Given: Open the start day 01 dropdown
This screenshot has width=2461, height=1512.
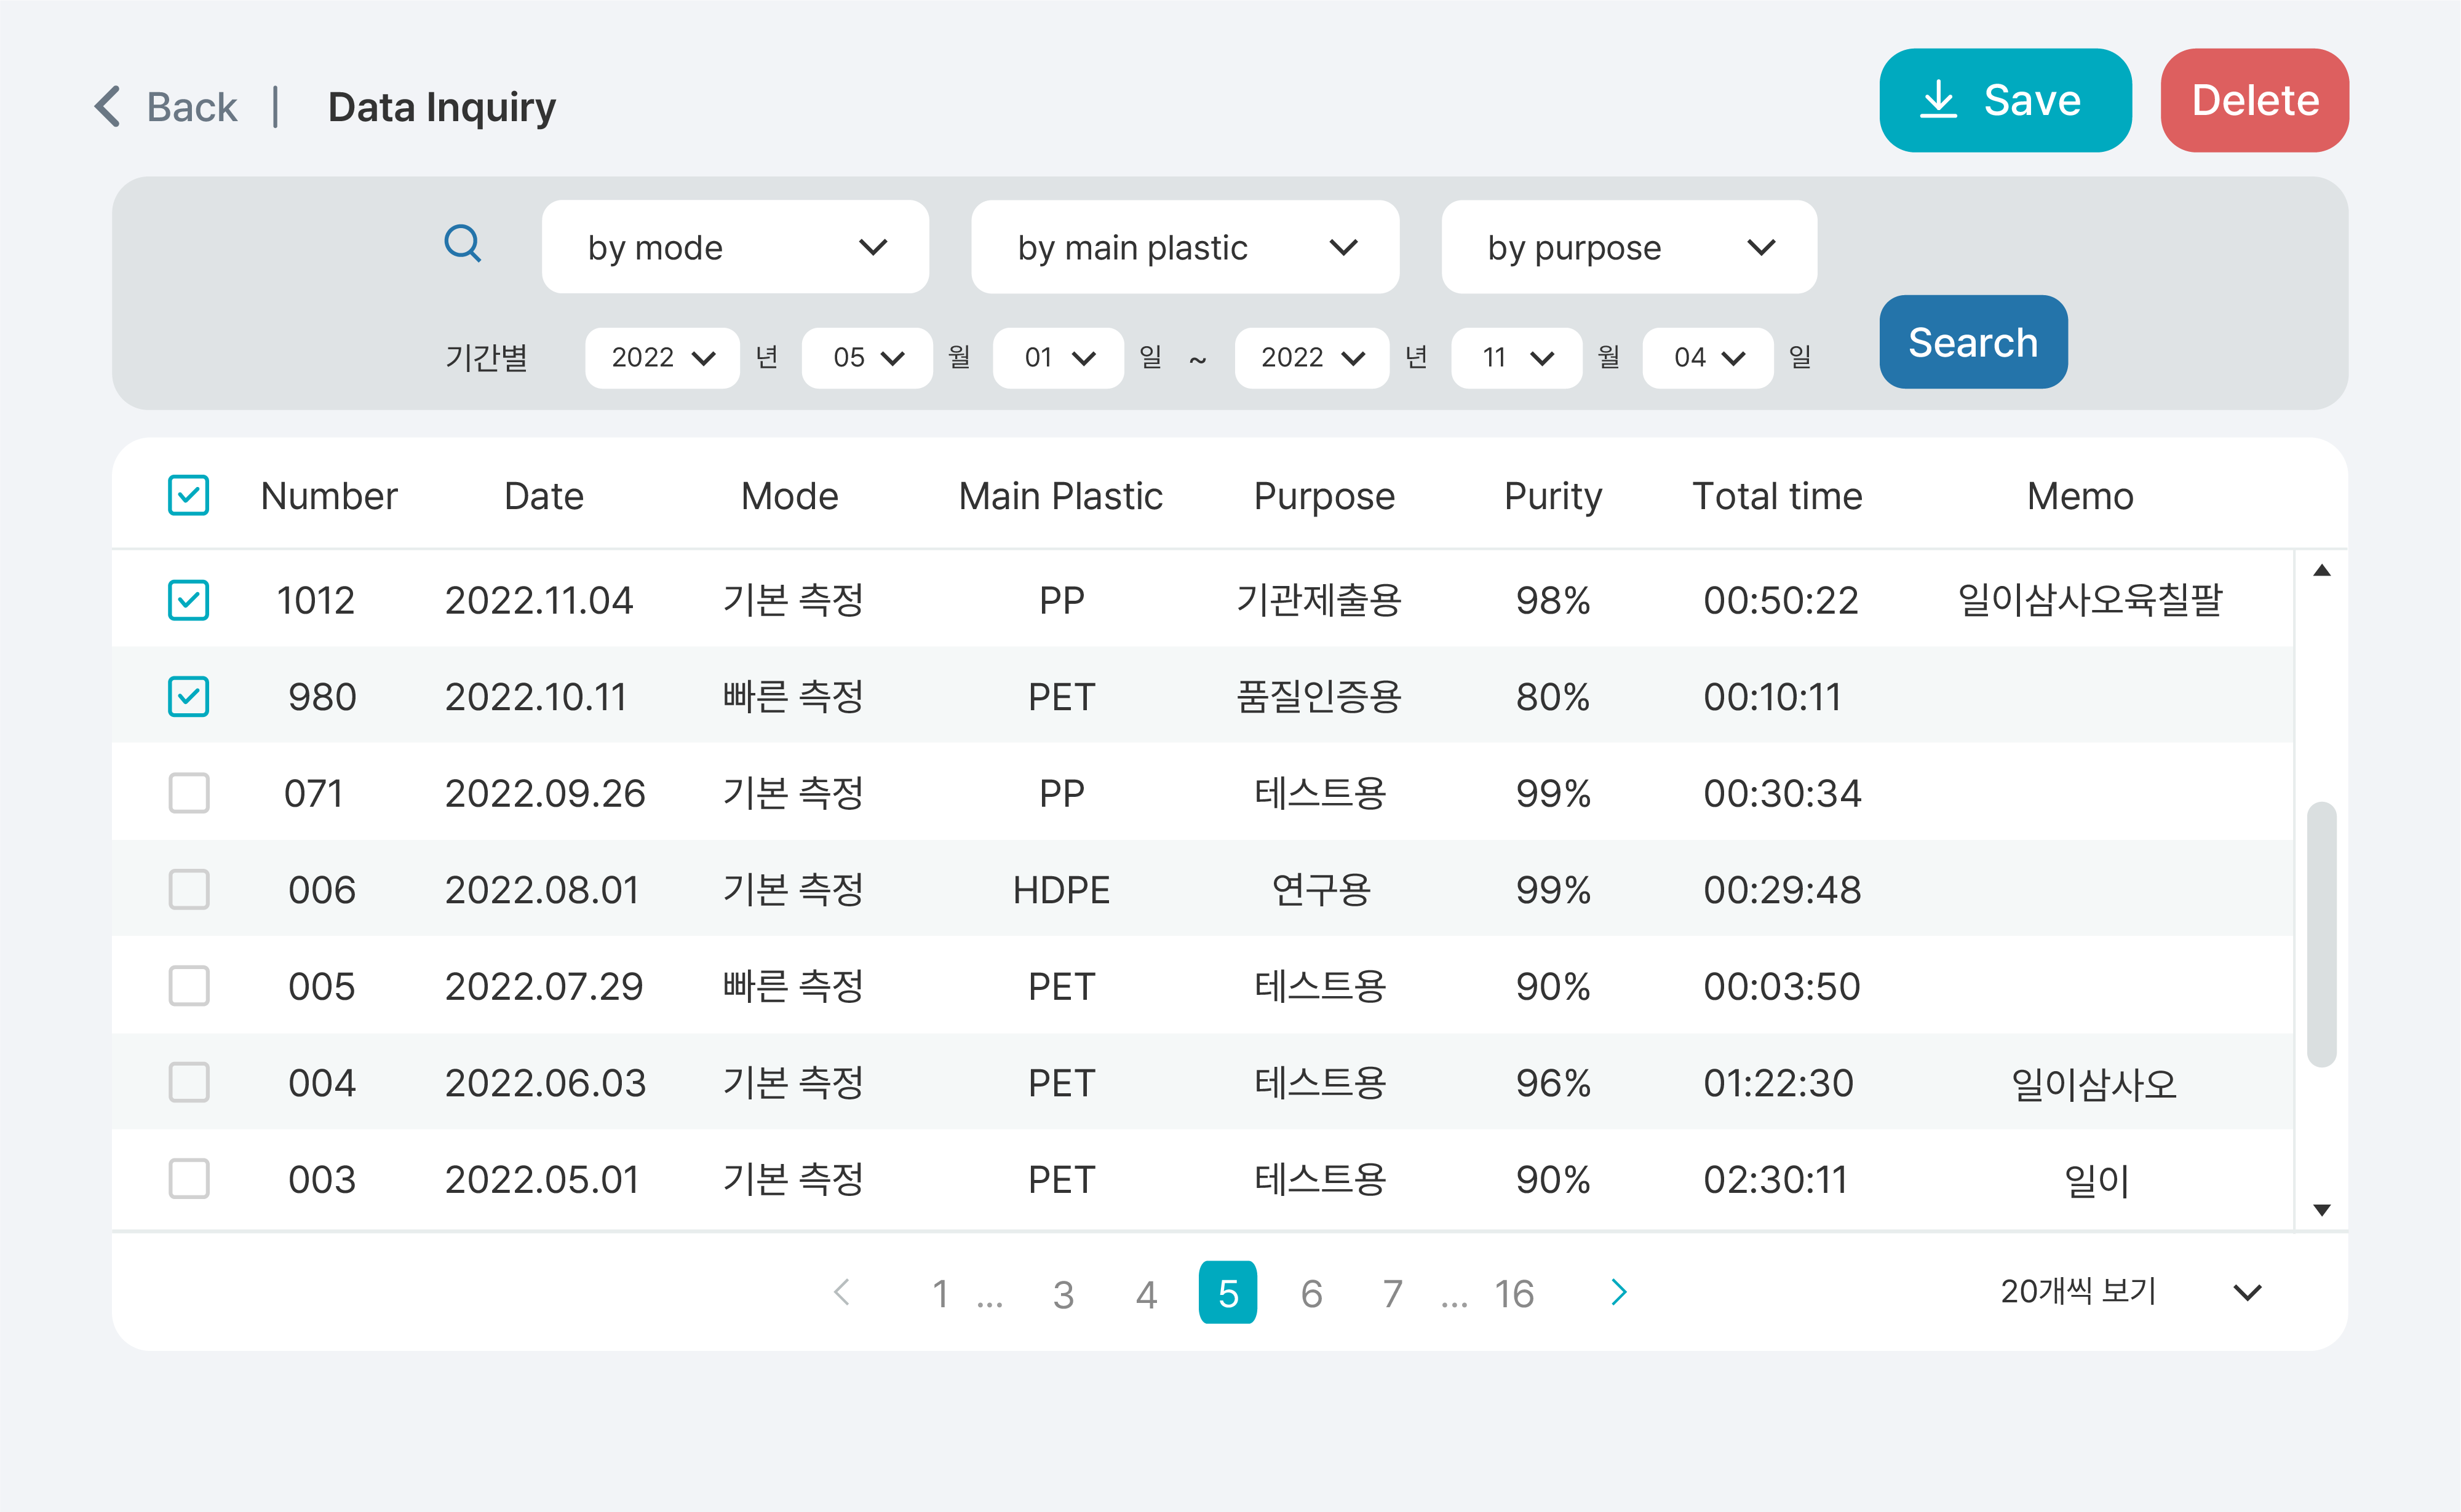Looking at the screenshot, I should click(x=1059, y=357).
